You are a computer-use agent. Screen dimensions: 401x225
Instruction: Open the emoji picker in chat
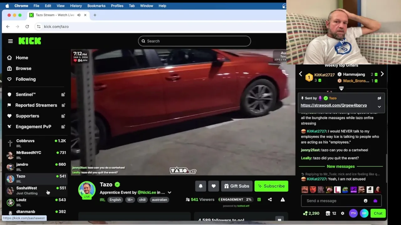[x=366, y=201]
